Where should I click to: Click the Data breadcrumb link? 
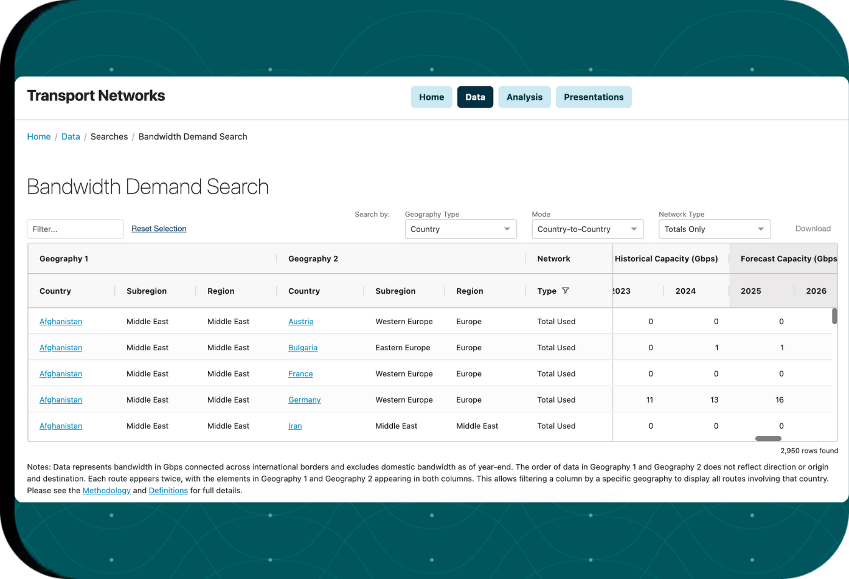pyautogui.click(x=71, y=137)
